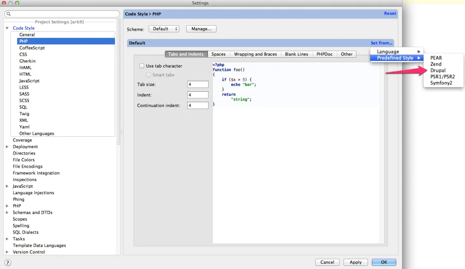Switch to the PHPDoc tab
The height and width of the screenshot is (269, 465).
324,54
